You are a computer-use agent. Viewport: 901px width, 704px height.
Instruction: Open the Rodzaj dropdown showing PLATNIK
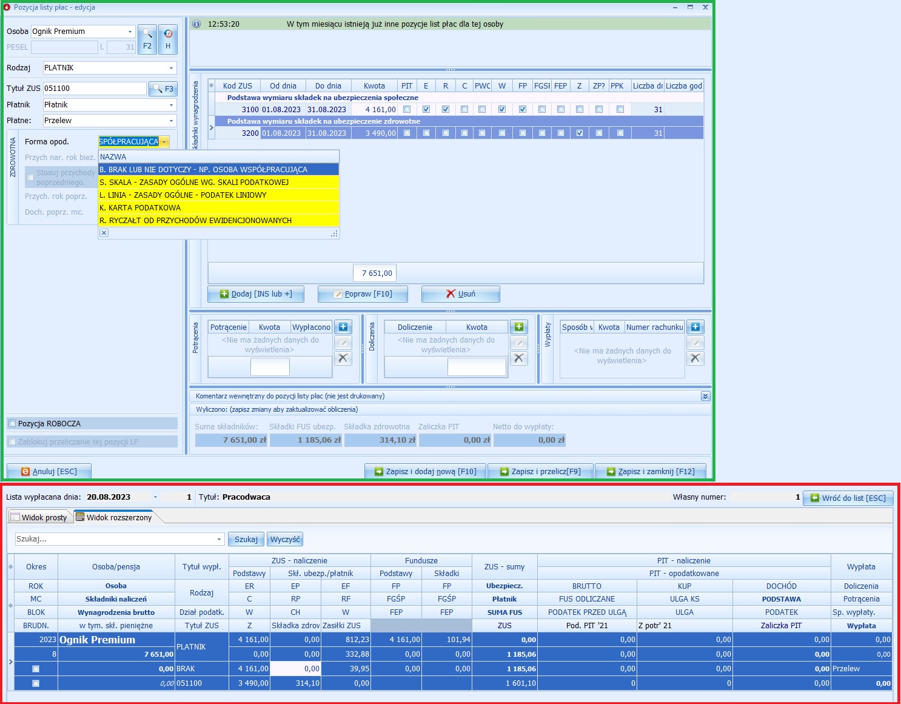click(171, 68)
